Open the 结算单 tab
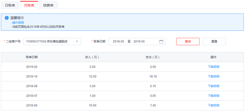This screenshot has width=245, height=111. [x=48, y=5]
